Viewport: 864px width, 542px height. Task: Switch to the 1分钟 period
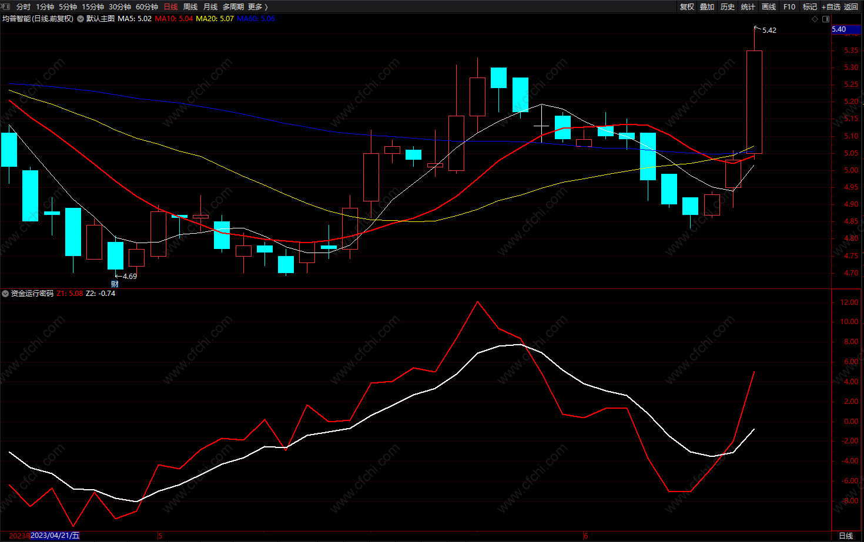coord(45,7)
